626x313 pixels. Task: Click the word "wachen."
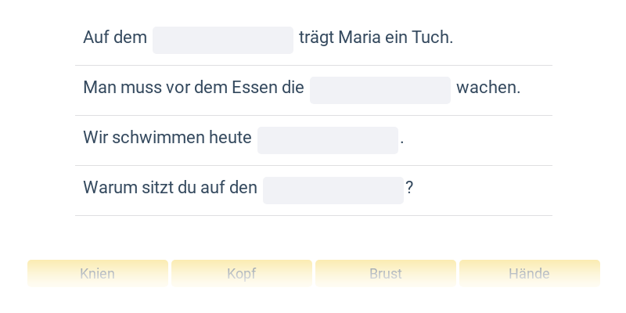488,88
